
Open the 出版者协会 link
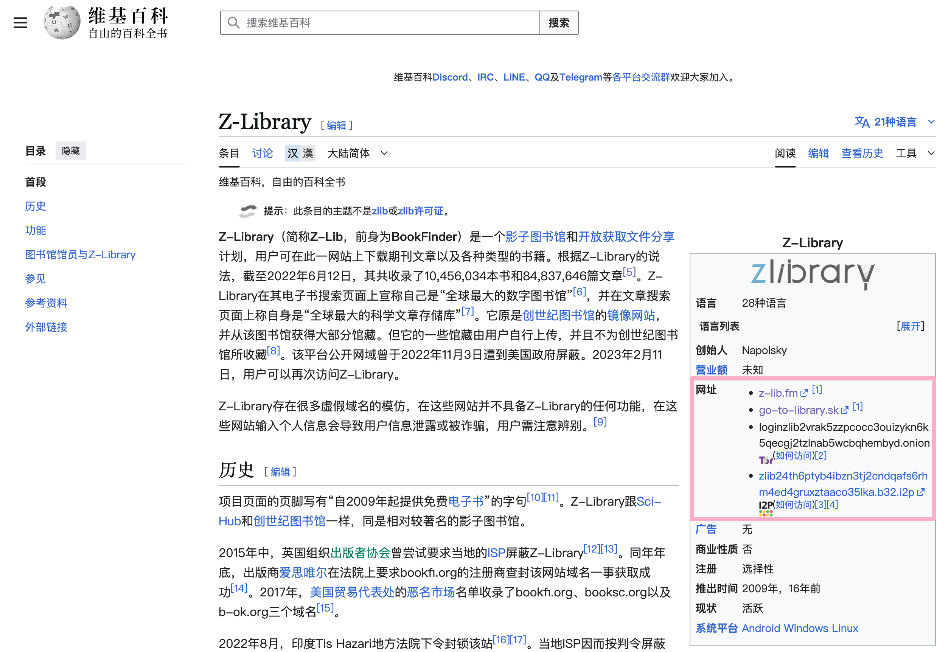(x=360, y=553)
